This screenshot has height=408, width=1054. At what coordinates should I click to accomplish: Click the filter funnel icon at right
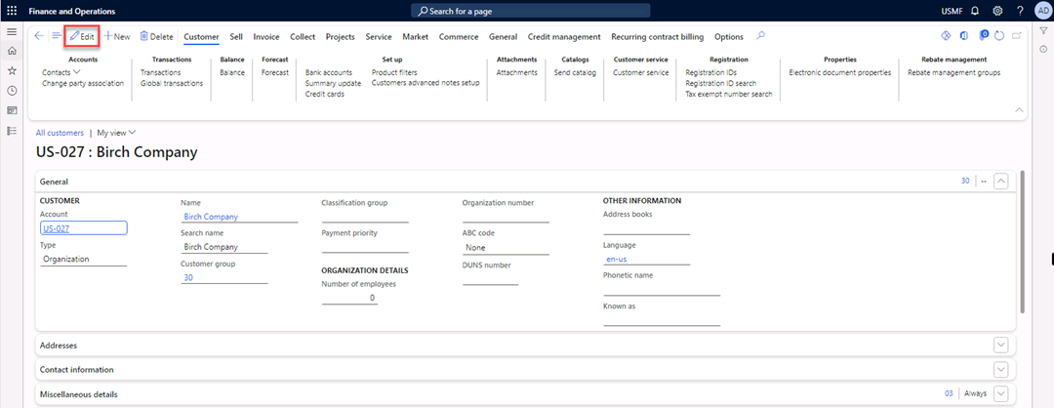[x=1043, y=31]
